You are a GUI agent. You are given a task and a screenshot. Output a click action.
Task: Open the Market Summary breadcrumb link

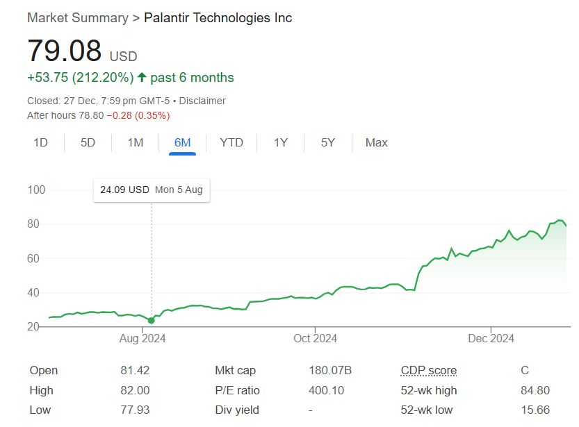[x=77, y=18]
